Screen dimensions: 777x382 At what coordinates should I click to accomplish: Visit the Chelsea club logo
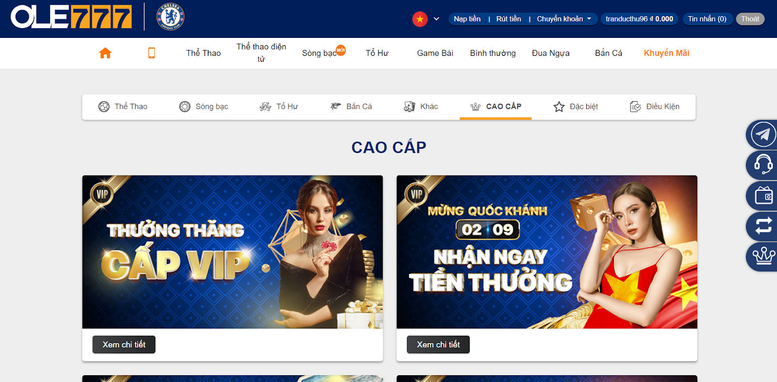pyautogui.click(x=170, y=17)
